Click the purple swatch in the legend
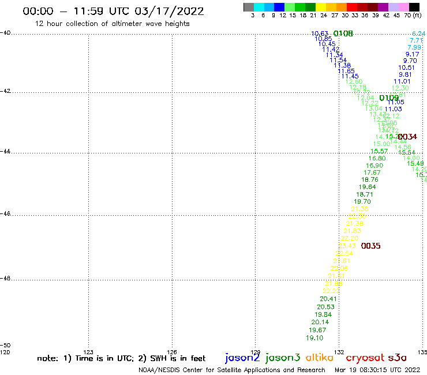The height and width of the screenshot is (375, 427). pos(383,7)
